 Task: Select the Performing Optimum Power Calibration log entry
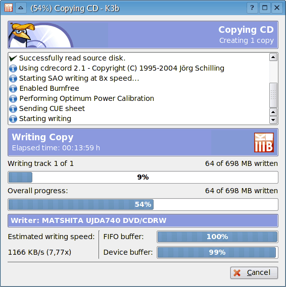(x=87, y=98)
